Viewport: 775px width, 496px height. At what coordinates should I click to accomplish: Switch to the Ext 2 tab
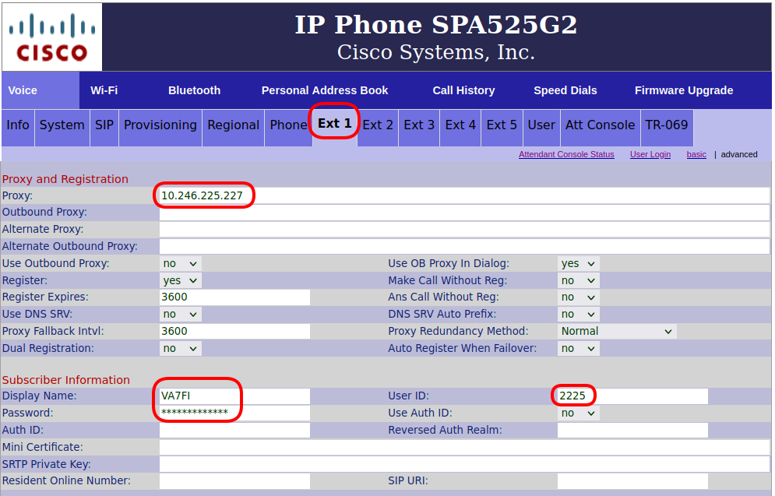coord(378,125)
